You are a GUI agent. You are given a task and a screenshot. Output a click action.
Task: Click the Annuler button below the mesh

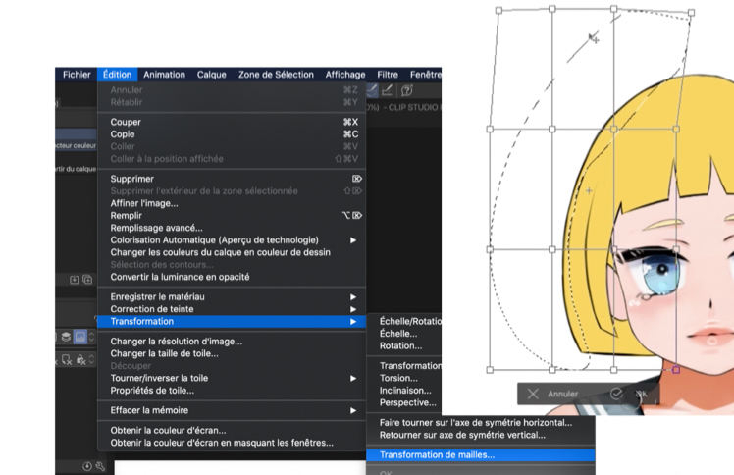pos(562,394)
